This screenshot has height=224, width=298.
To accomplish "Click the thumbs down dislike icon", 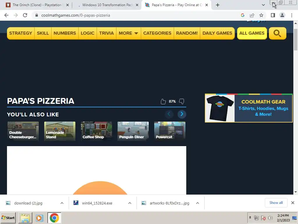I will point(182,101).
